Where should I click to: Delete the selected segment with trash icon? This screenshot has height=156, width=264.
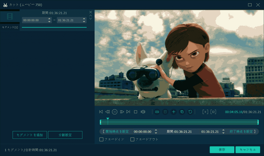(165, 112)
